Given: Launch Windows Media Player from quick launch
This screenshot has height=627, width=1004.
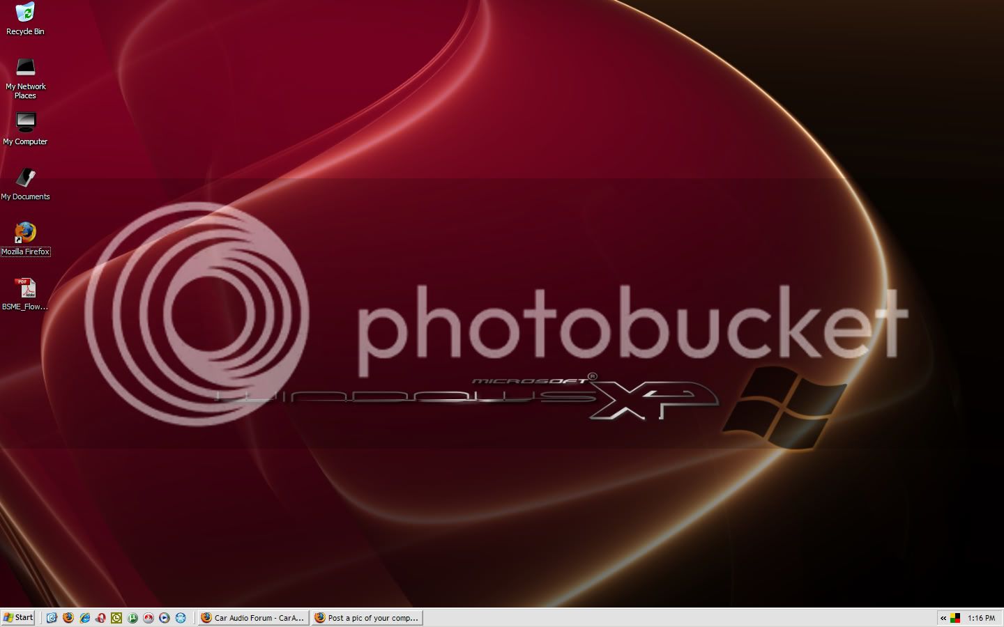Looking at the screenshot, I should pos(165,617).
